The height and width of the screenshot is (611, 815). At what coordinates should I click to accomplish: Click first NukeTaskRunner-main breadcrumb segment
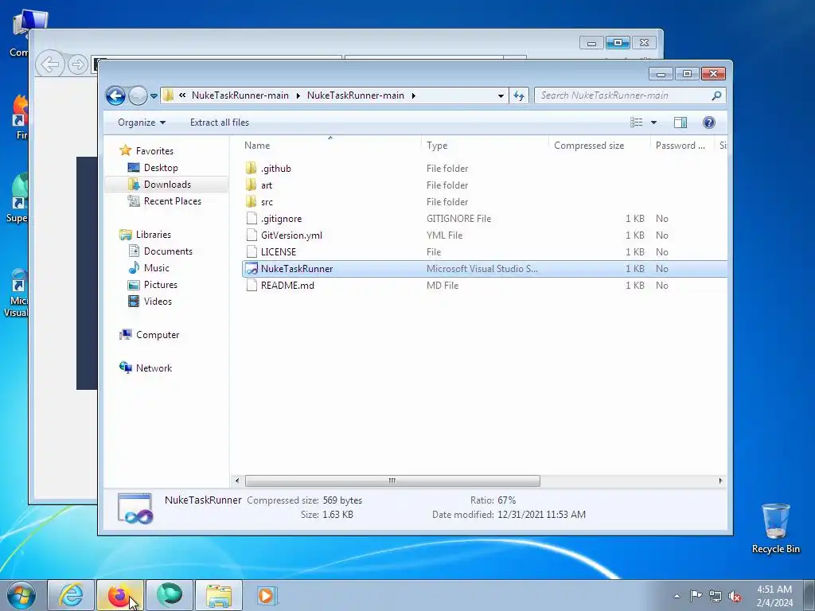240,95
